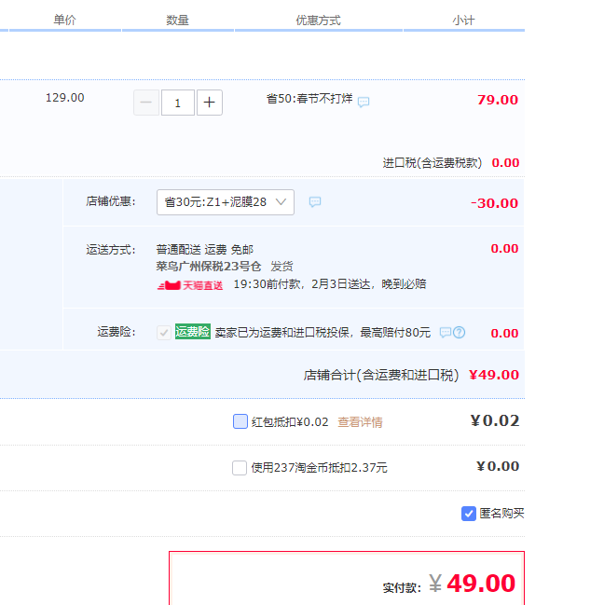
Task: Click the 优惠方式 column header
Action: [x=318, y=21]
